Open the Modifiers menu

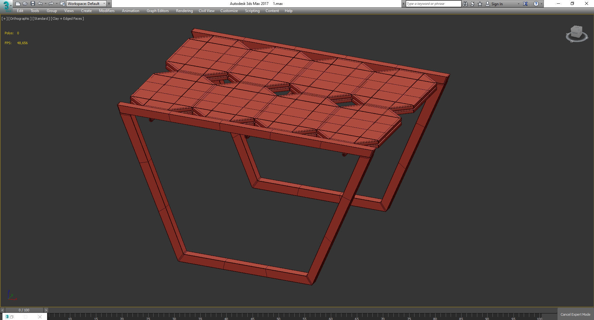(x=107, y=11)
